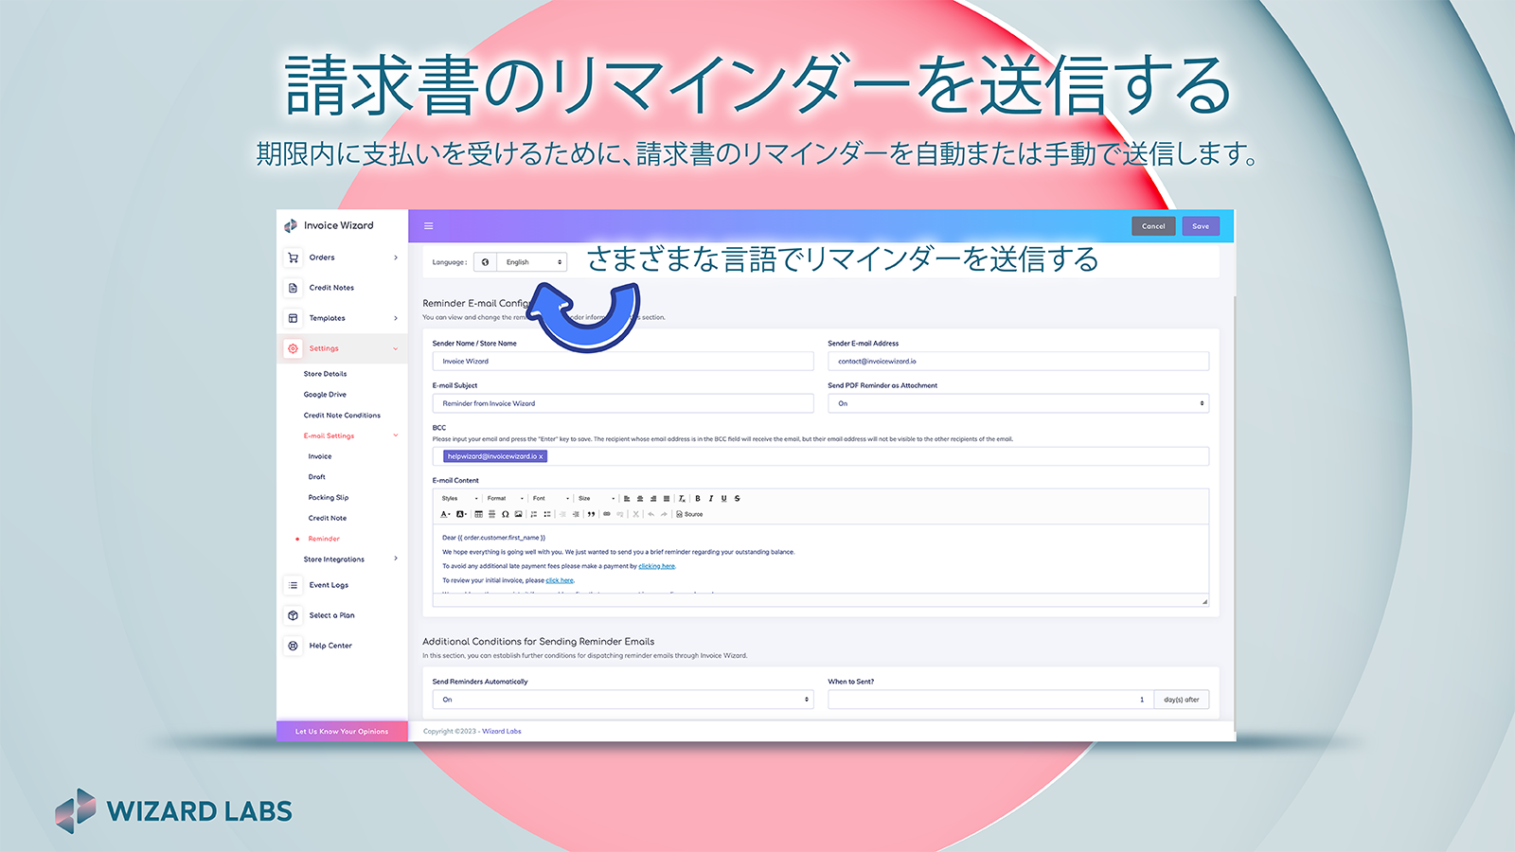Open Send Reminders Automatically dropdown
This screenshot has height=852, width=1515.
pos(623,700)
